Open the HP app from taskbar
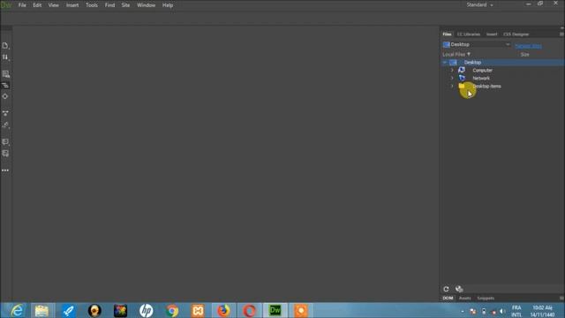Viewport: 565px width, 318px height. click(x=146, y=310)
